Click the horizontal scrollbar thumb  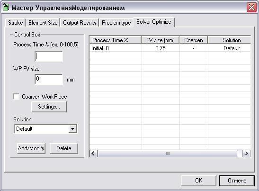[168, 154]
